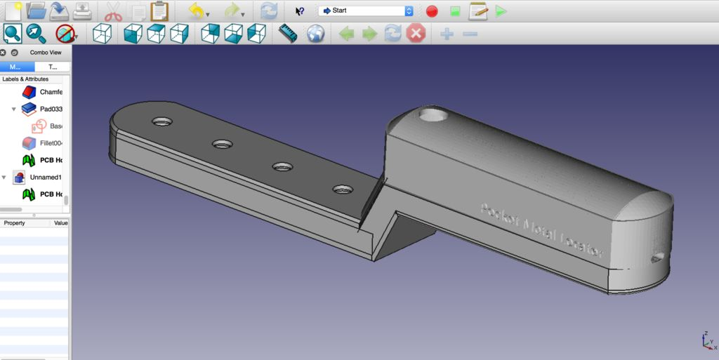Click the Paste clipboard icon

click(159, 11)
